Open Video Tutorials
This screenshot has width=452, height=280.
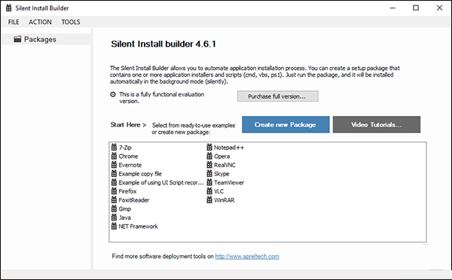377,124
